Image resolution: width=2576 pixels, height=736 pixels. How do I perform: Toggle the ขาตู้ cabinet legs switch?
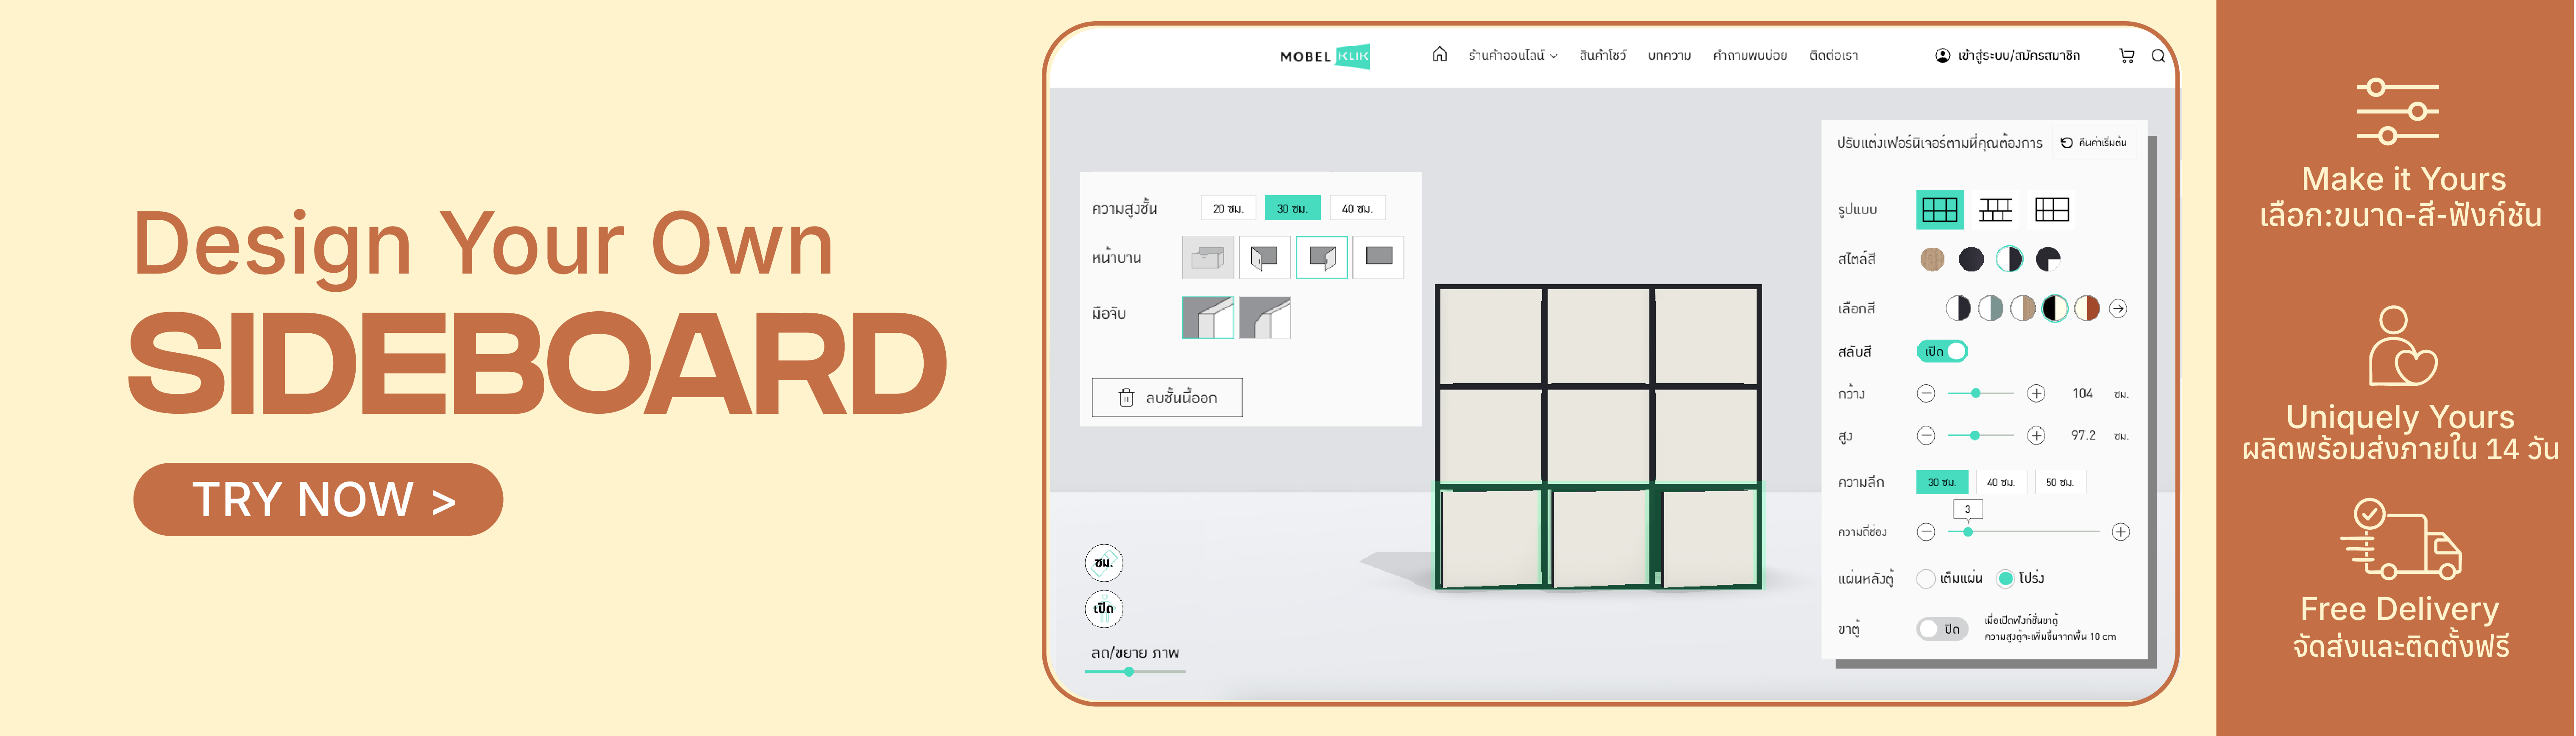pyautogui.click(x=1942, y=629)
